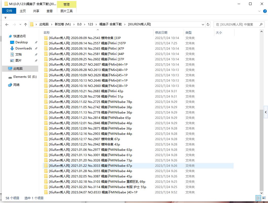The height and width of the screenshot is (203, 268).
Task: Click date 2023/7/24 7:25 of No.2557 row
Action: click(166, 43)
